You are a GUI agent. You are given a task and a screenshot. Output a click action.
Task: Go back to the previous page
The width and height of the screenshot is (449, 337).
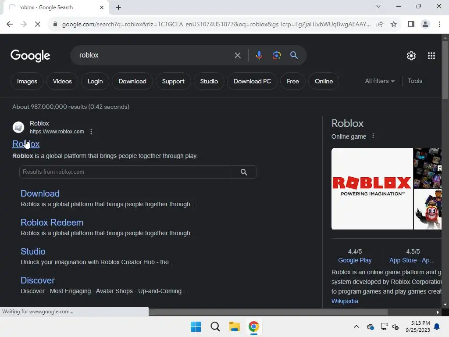(10, 25)
